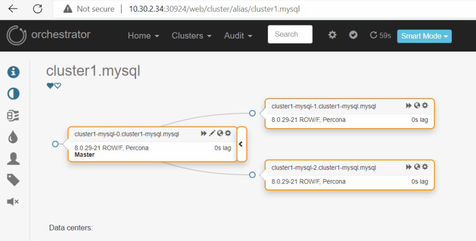The width and height of the screenshot is (476, 241).
Task: Click the circle connector of cluster1-mysql-2
Action: click(x=252, y=175)
